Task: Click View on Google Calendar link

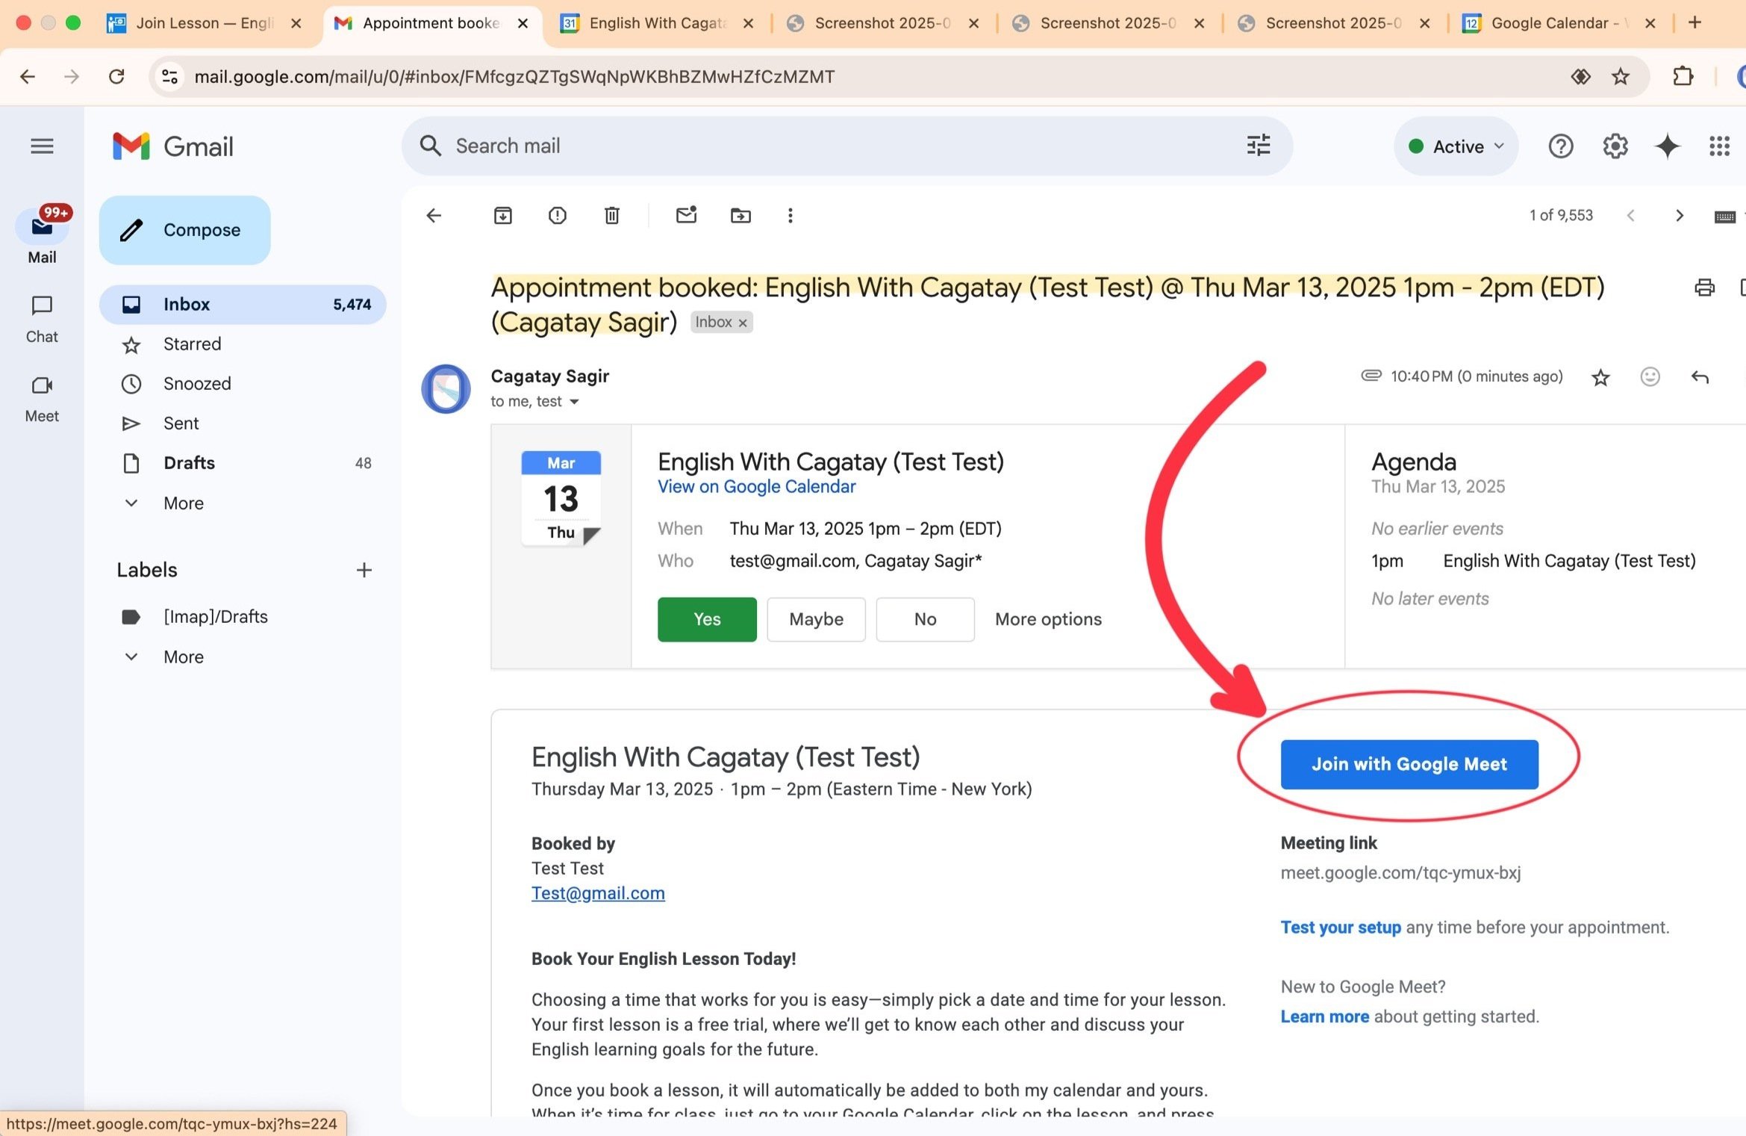Action: (x=756, y=487)
